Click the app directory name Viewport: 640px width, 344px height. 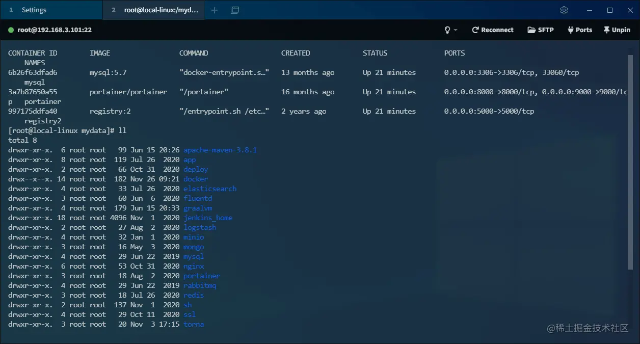[x=190, y=160]
